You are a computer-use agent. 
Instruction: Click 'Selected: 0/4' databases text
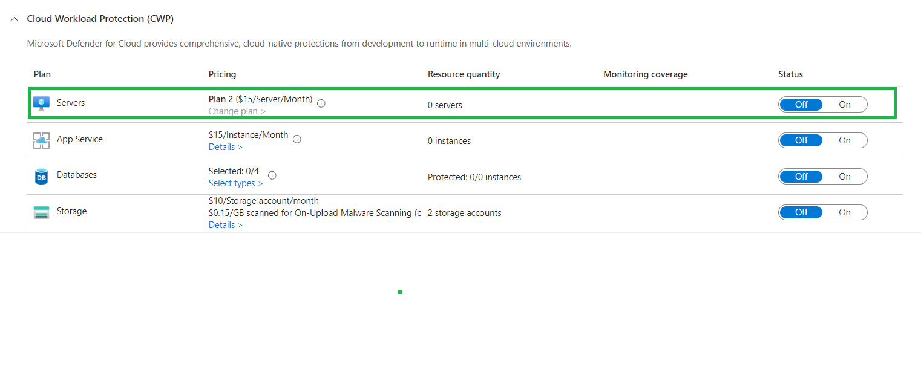(234, 171)
